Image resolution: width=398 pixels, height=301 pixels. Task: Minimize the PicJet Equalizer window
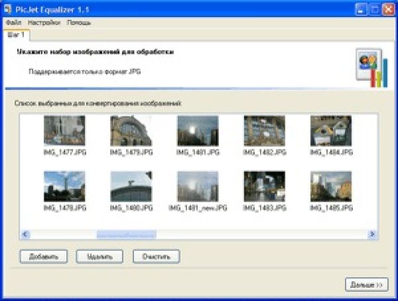pos(360,10)
